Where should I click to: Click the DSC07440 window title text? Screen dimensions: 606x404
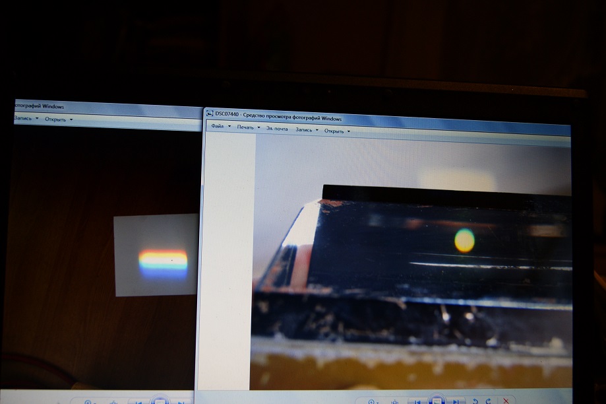click(x=278, y=116)
